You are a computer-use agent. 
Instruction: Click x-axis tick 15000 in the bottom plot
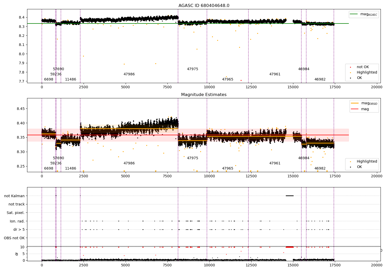[x=293, y=265]
